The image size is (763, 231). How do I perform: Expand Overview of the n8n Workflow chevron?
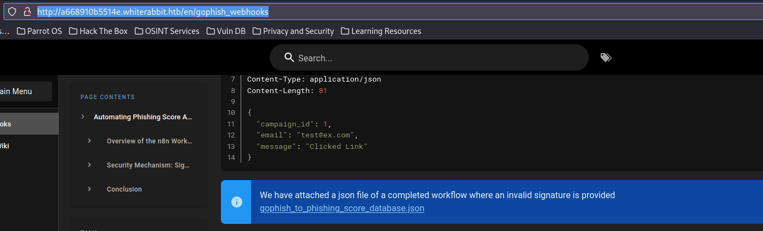click(x=89, y=141)
